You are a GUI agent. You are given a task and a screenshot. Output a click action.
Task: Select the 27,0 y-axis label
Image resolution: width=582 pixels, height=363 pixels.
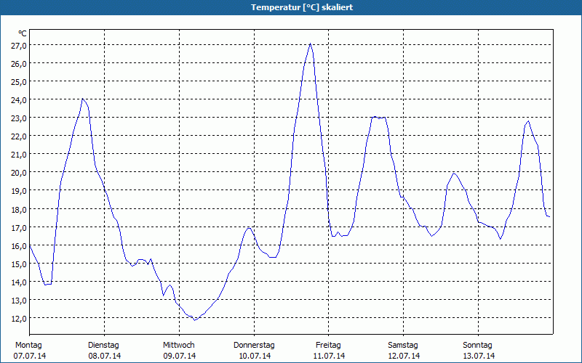tap(19, 45)
